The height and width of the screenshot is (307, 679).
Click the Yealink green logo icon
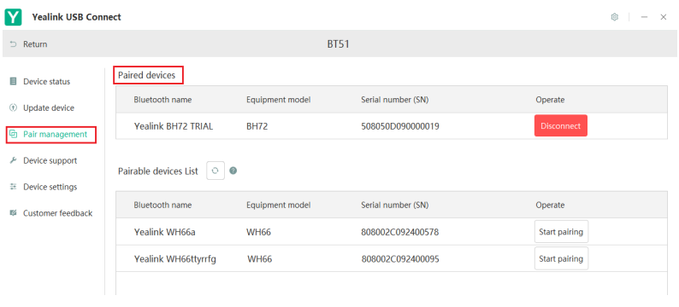[x=14, y=17]
